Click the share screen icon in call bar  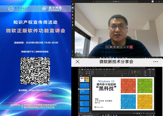click(x=118, y=47)
